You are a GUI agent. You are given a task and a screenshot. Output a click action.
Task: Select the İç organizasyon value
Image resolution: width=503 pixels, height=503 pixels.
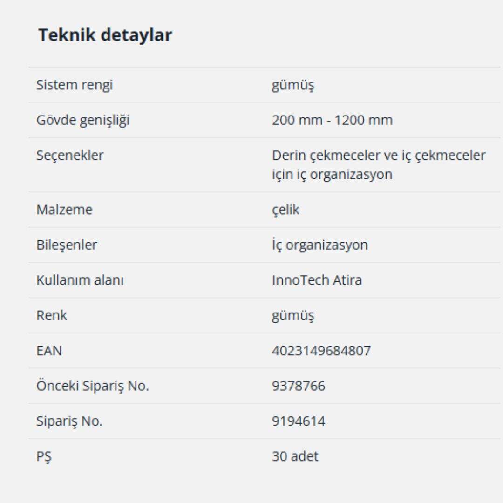pyautogui.click(x=319, y=245)
